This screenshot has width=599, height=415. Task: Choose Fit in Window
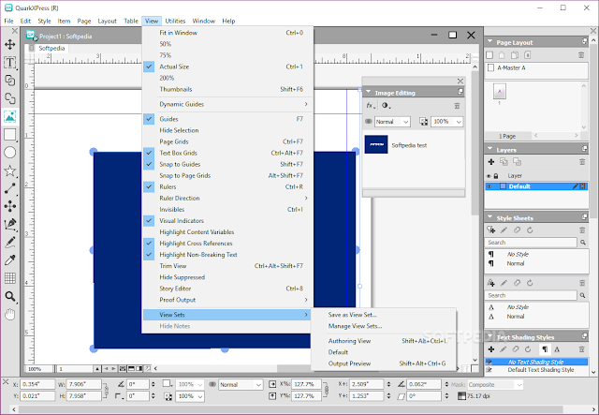pyautogui.click(x=227, y=33)
